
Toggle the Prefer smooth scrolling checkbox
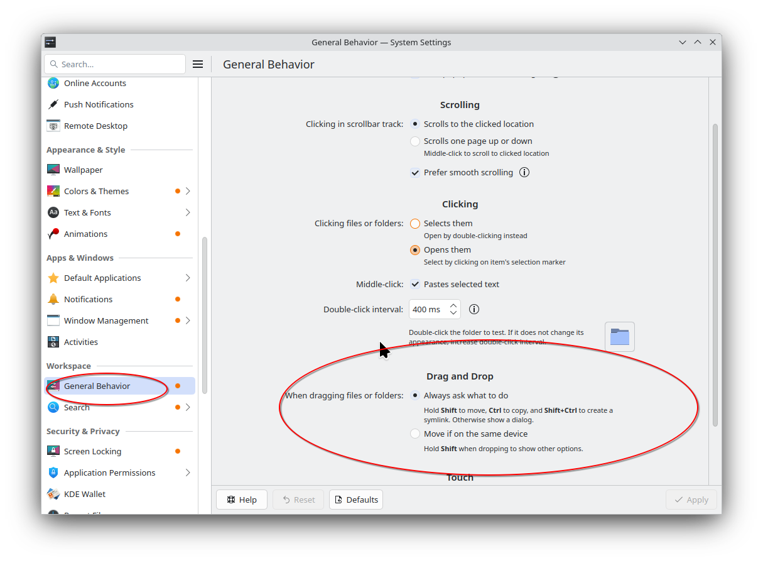tap(415, 172)
